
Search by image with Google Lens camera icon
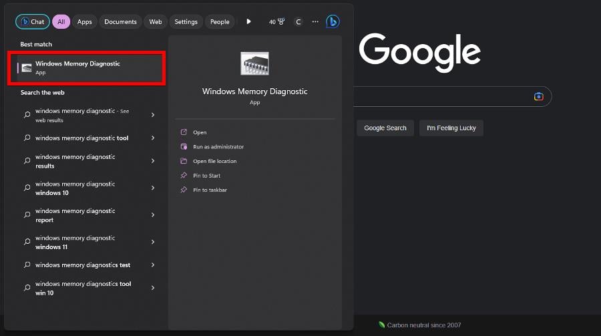pos(538,96)
